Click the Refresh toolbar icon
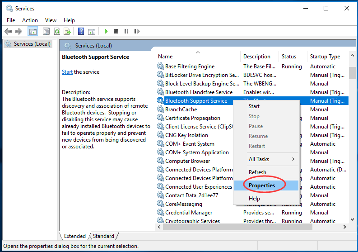 57,31
